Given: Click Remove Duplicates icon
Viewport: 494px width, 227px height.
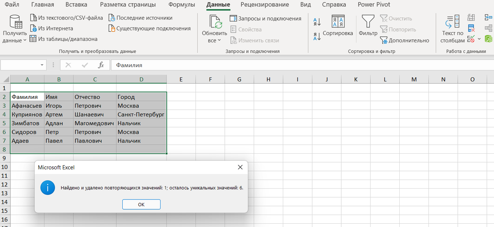Looking at the screenshot, I should coord(471,28).
